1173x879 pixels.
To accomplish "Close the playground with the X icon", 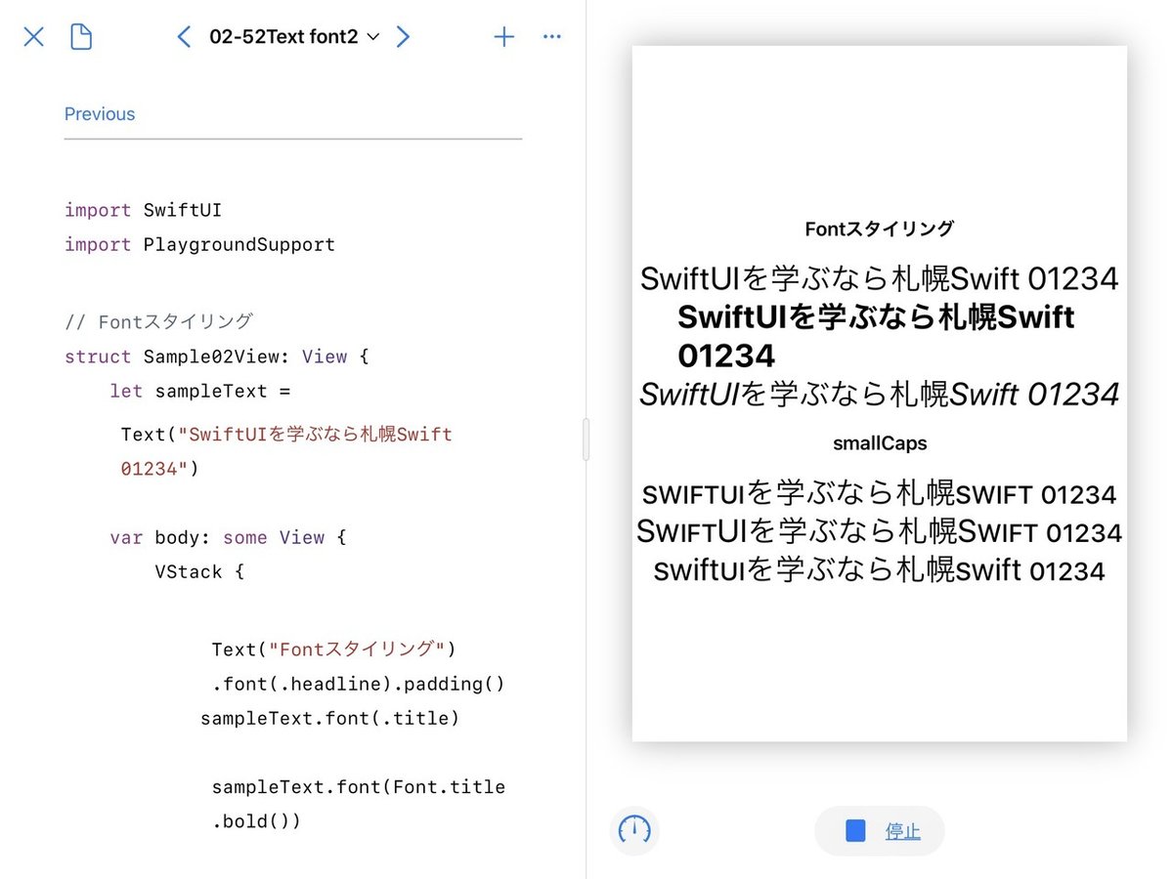I will [34, 37].
